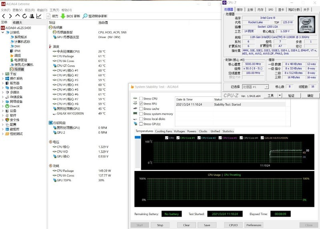Viewport: 320px width, 229px height.
Task: Open the 主板 tab in CPU-Z
Action: point(250,10)
